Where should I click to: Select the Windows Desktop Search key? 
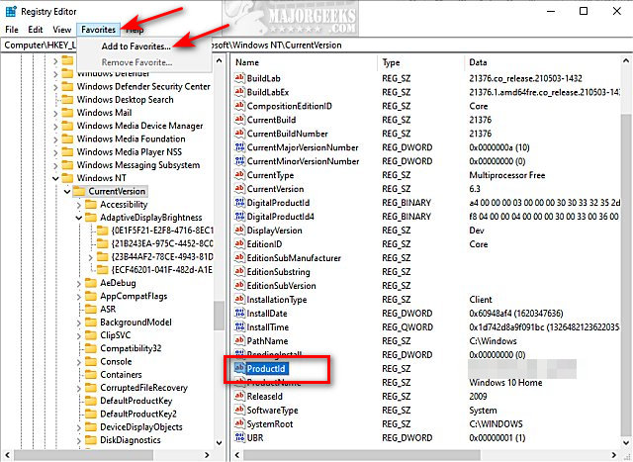(x=126, y=100)
